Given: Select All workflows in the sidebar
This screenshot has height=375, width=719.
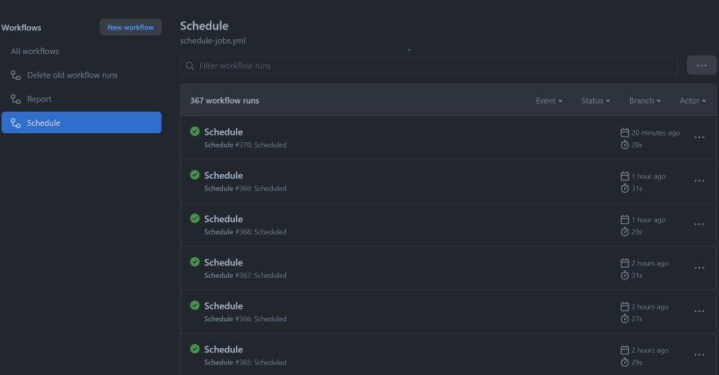Looking at the screenshot, I should 35,51.
